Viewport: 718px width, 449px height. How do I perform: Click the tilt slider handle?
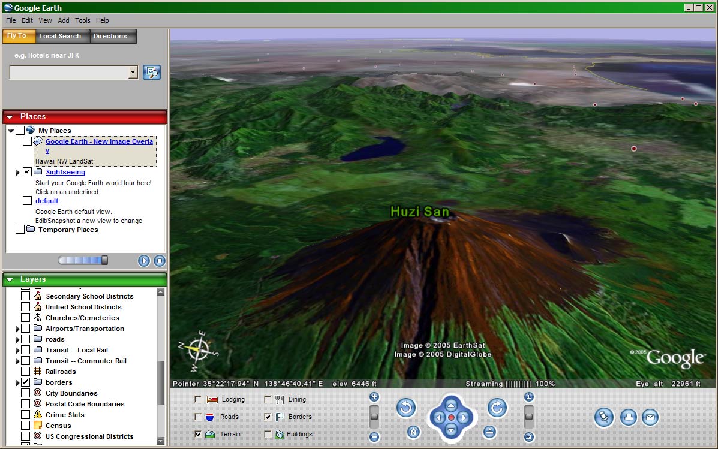coord(529,417)
